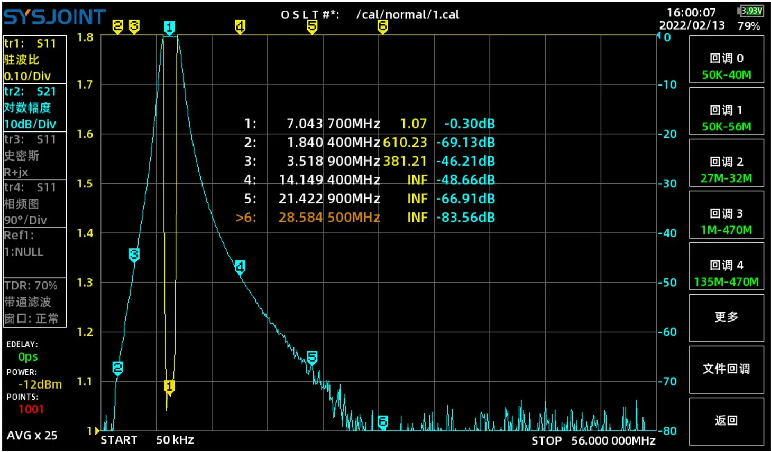Click the SYSJOINT logo
The height and width of the screenshot is (452, 771).
point(53,16)
